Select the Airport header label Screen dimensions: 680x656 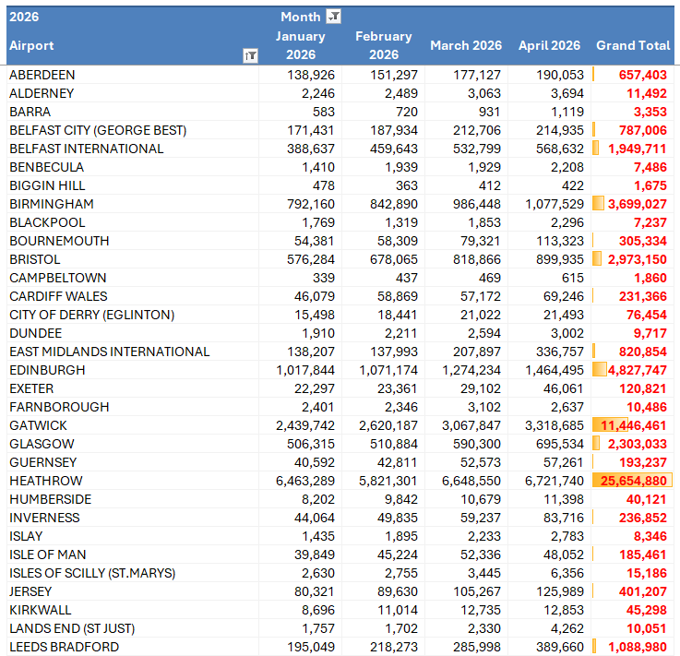(31, 45)
